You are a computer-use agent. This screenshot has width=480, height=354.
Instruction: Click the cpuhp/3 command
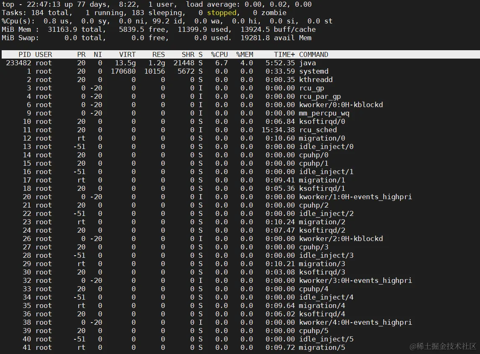point(314,247)
